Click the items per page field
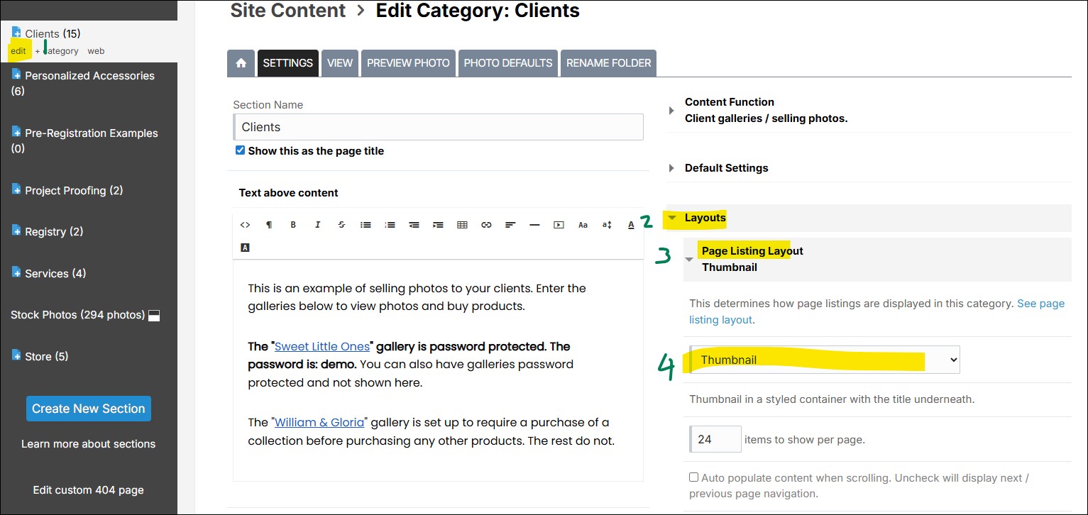 715,439
